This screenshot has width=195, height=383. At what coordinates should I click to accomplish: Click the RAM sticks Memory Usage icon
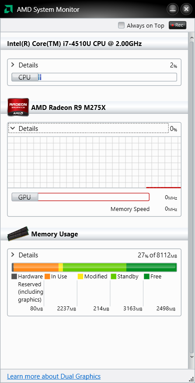pyautogui.click(x=18, y=233)
